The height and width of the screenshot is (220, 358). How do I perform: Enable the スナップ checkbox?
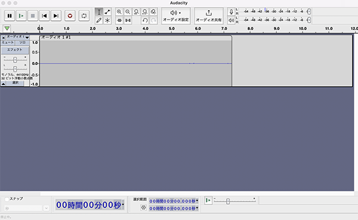(x=7, y=199)
